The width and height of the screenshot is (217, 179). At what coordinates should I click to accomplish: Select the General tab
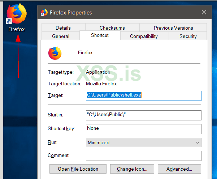(x=61, y=36)
